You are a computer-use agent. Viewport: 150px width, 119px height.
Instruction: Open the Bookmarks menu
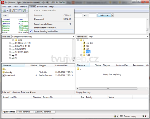42,6
